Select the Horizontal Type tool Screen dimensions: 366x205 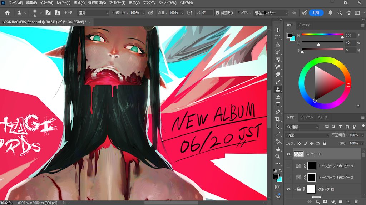tap(277, 104)
